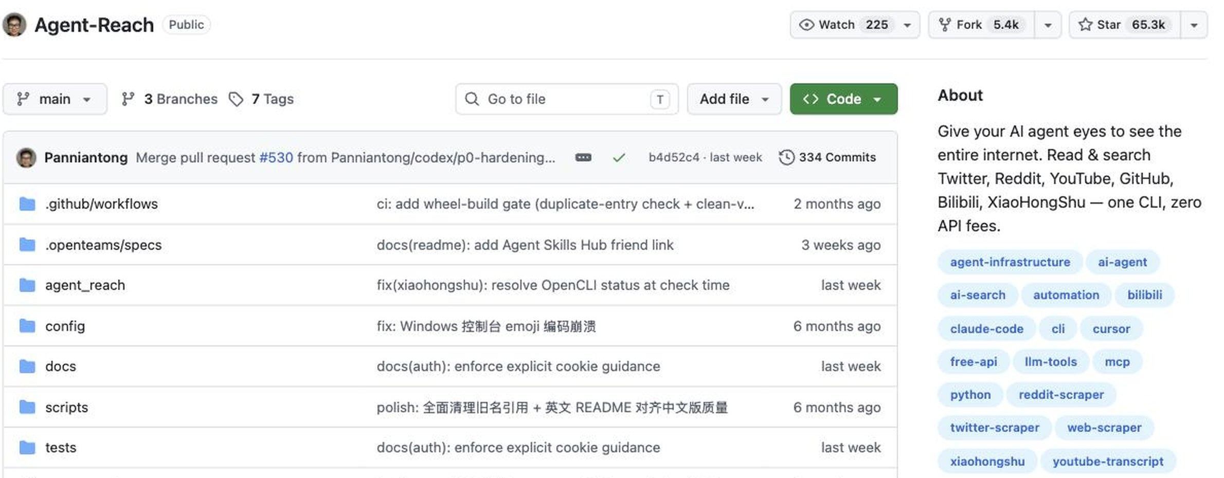Open the tests folder name
Image resolution: width=1224 pixels, height=478 pixels.
tap(61, 448)
